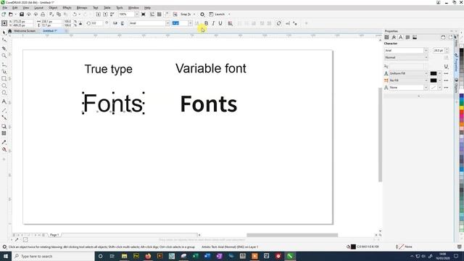Toggle Full-screen preview icon
Image resolution: width=464 pixels, height=261 pixels.
pyautogui.click(x=144, y=14)
